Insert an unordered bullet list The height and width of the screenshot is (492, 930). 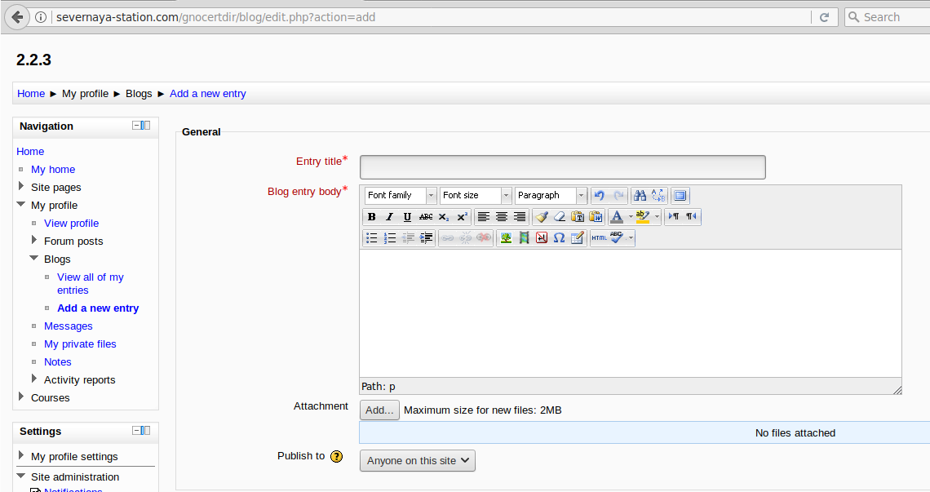pos(372,238)
